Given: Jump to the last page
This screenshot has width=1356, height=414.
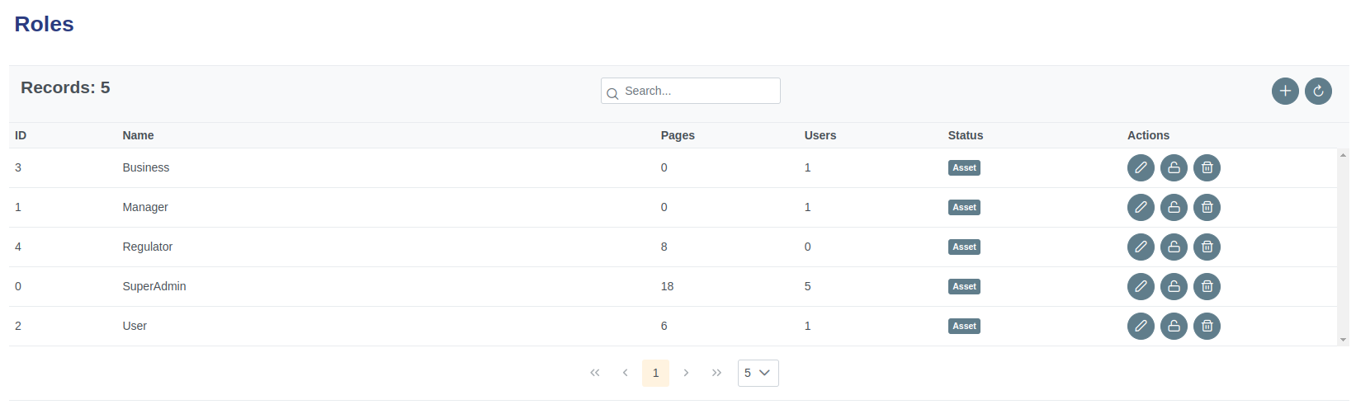Looking at the screenshot, I should click(x=716, y=373).
